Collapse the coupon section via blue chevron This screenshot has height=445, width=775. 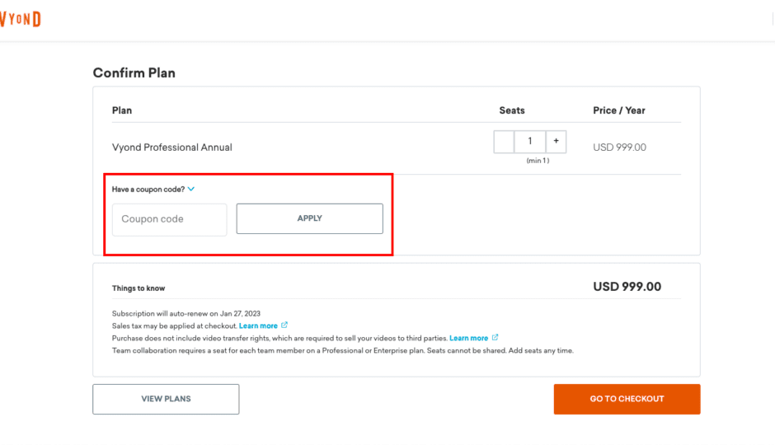click(191, 190)
